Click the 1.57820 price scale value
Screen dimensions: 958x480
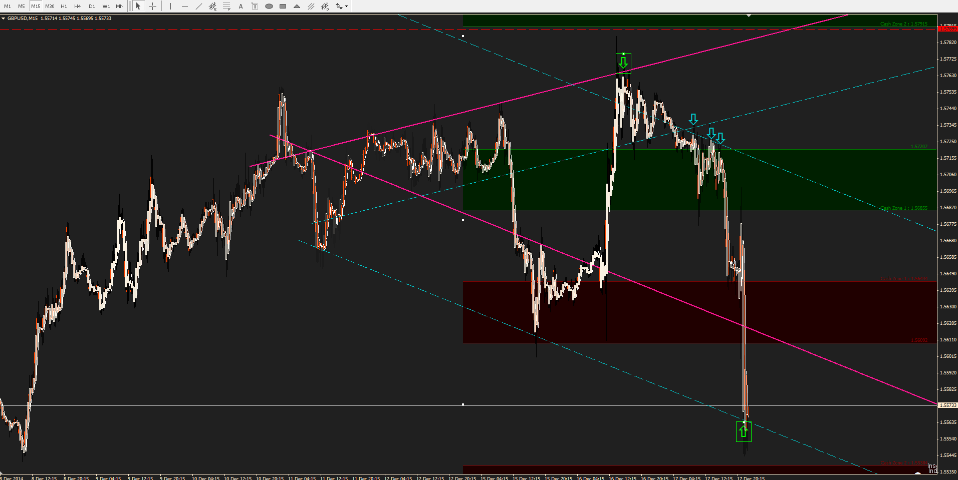click(948, 43)
